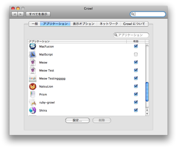Click the MailScript app icon
This screenshot has width=177, height=148.
click(x=33, y=54)
